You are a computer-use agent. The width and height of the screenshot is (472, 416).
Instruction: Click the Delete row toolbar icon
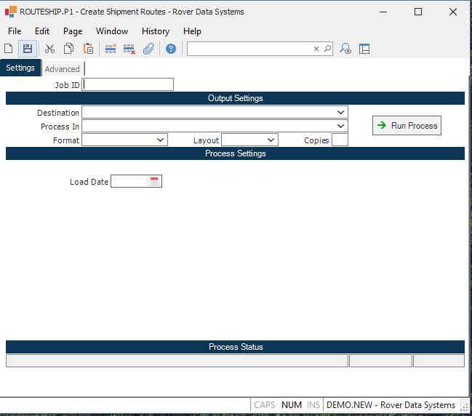click(129, 49)
